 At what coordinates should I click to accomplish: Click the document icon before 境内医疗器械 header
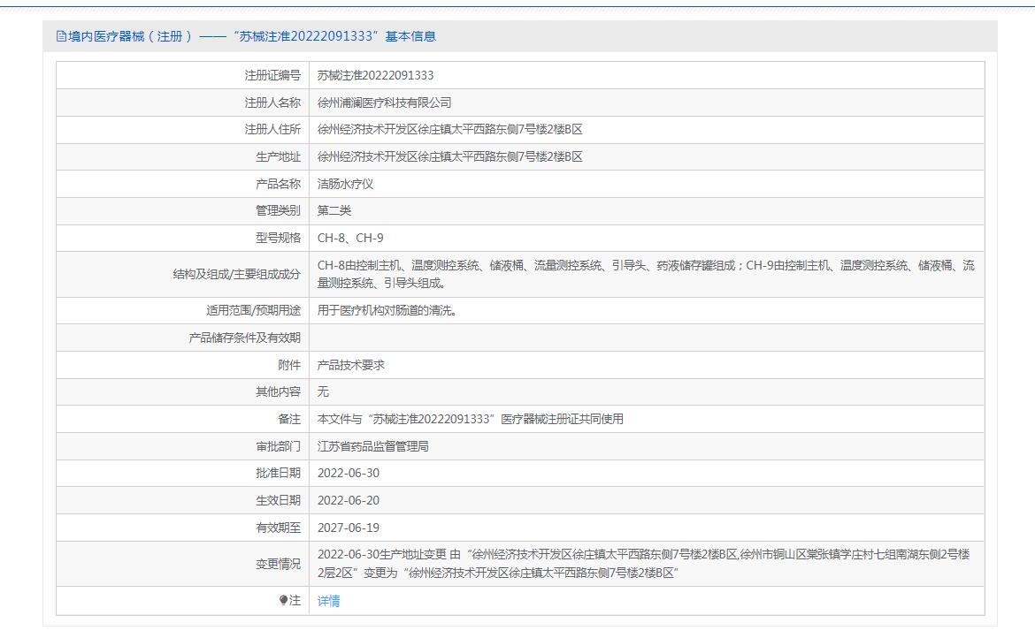61,36
